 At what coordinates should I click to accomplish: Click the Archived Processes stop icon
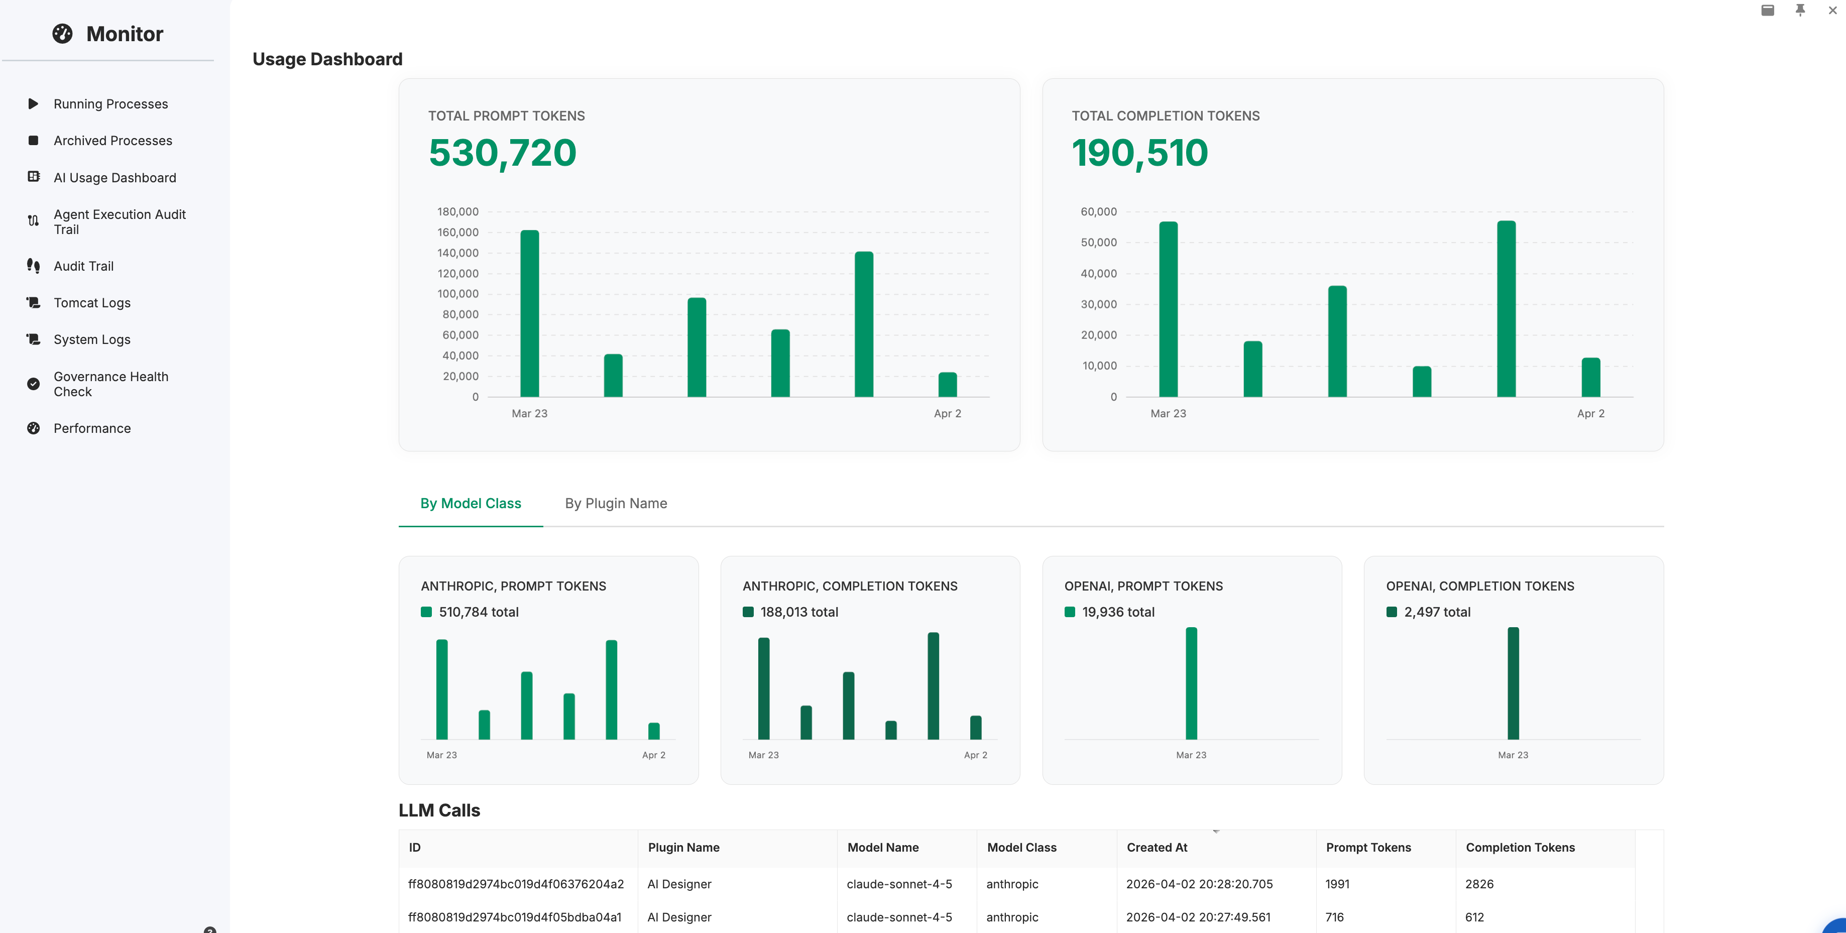click(x=33, y=141)
